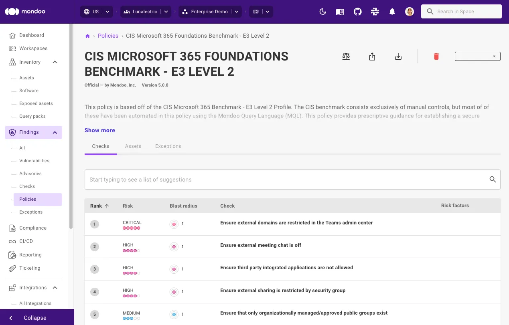Image resolution: width=509 pixels, height=325 pixels.
Task: Toggle dark mode moon icon
Action: pyautogui.click(x=323, y=12)
